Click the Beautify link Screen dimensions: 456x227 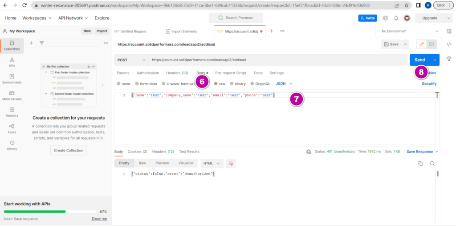[x=429, y=84]
